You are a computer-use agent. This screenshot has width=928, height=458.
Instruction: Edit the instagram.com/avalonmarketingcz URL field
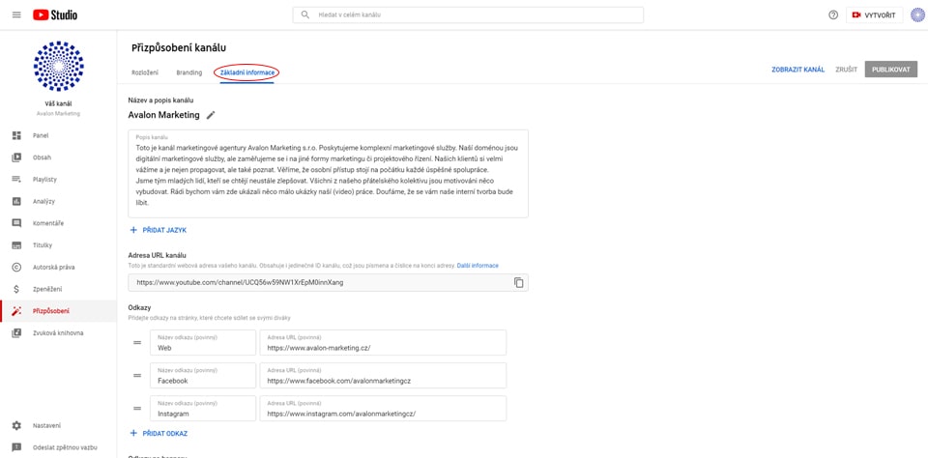383,409
